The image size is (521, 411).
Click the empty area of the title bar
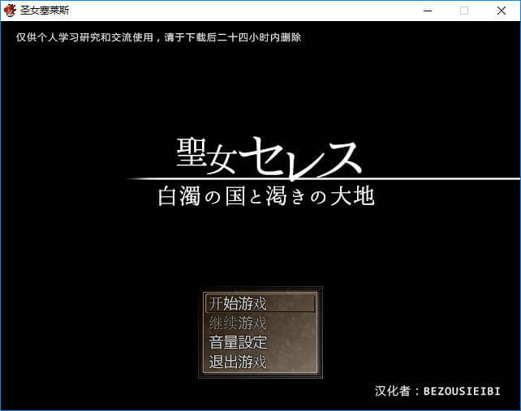[243, 11]
